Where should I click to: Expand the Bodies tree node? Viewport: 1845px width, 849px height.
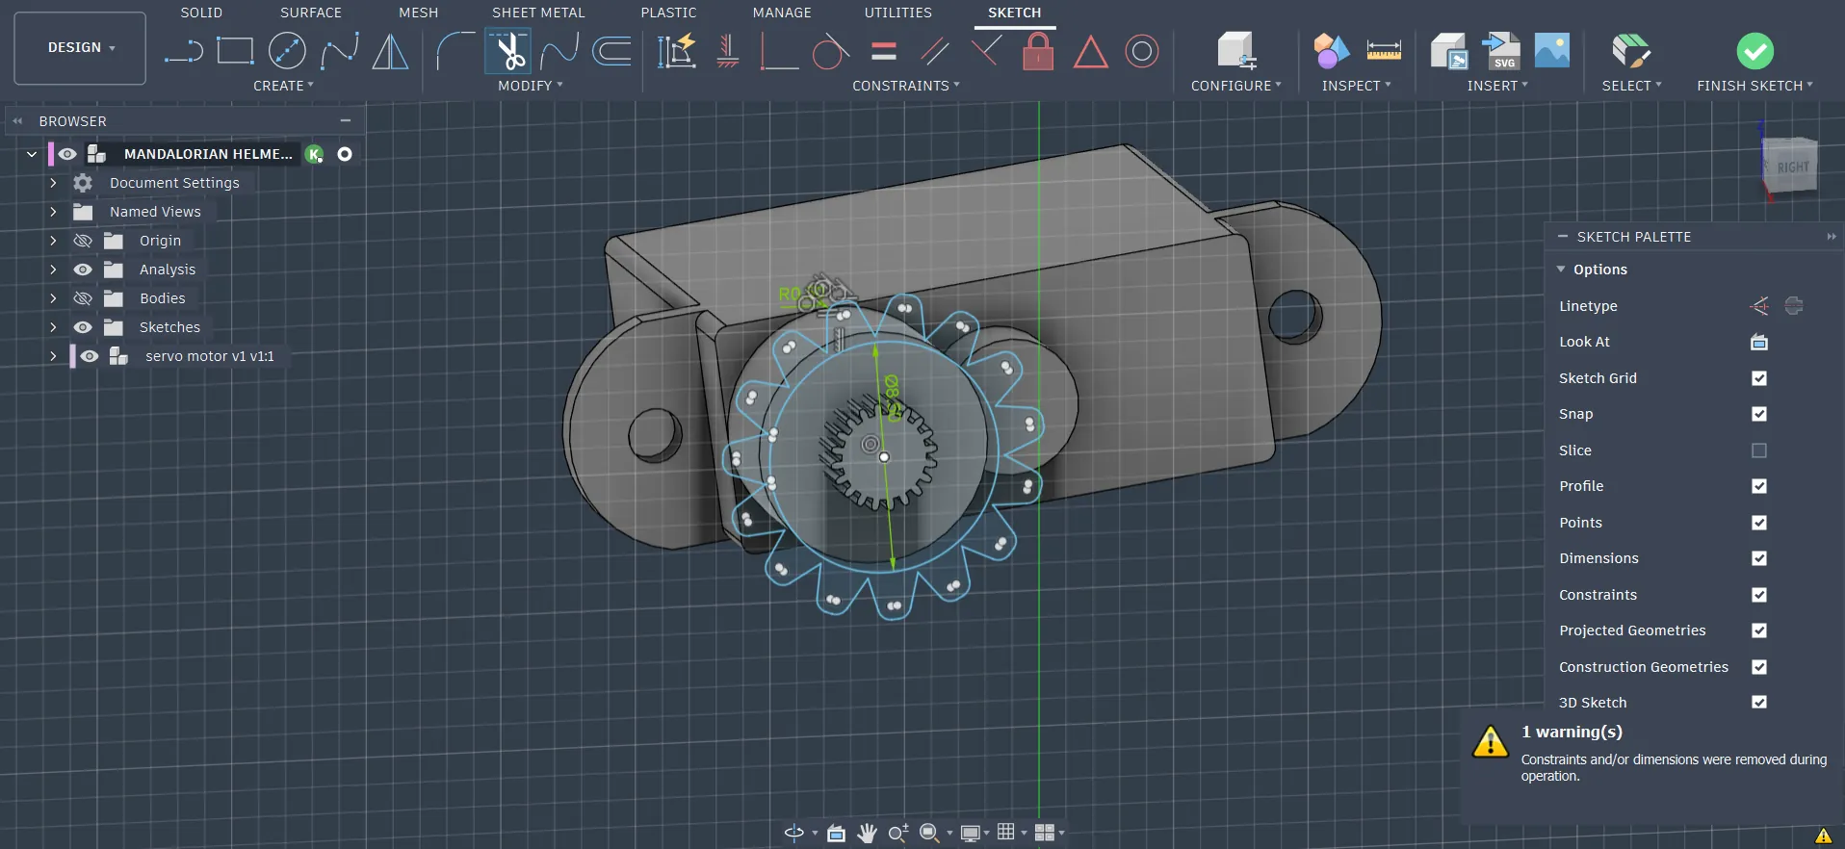point(53,298)
